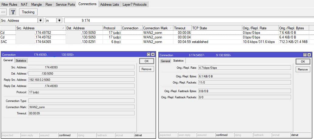Screen dimensions: 314x139
Task: Click the Orig./Repl. Rate column header
Action: (x=260, y=28)
